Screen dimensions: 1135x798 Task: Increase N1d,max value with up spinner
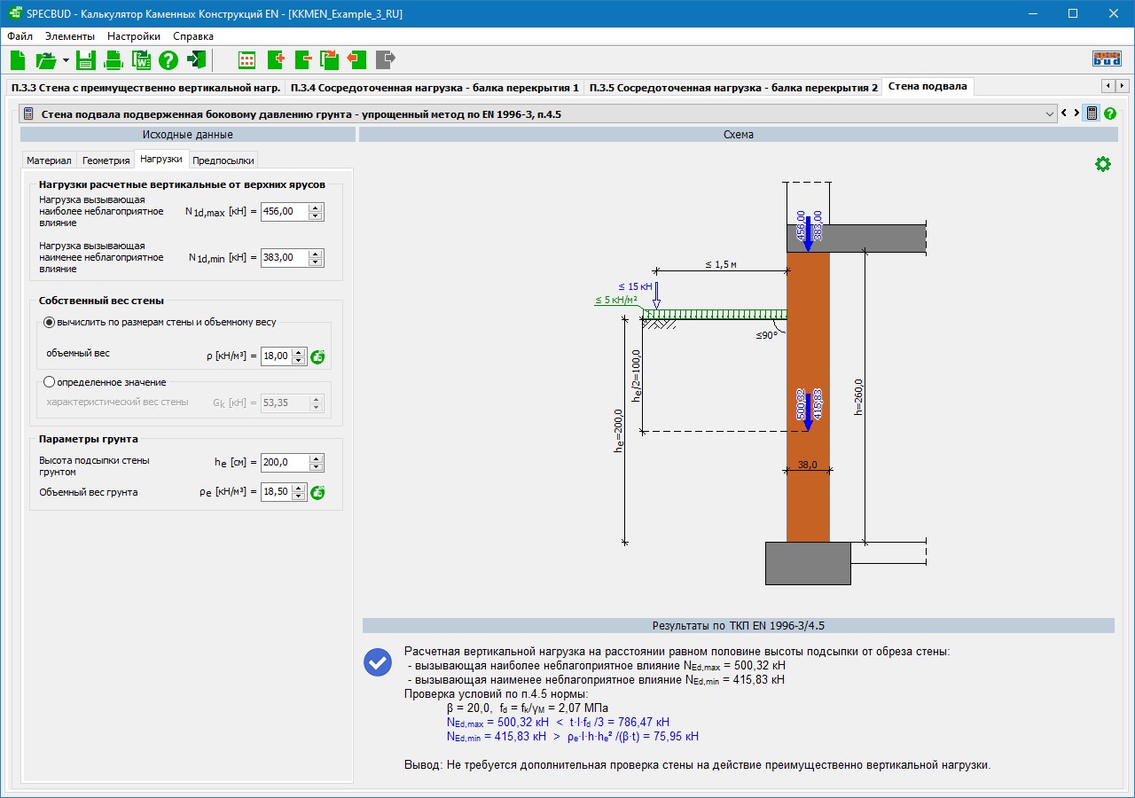click(315, 207)
